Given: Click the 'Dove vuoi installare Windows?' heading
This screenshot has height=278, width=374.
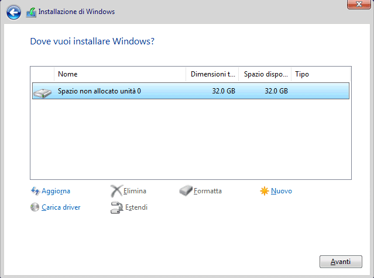Looking at the screenshot, I should coord(92,41).
